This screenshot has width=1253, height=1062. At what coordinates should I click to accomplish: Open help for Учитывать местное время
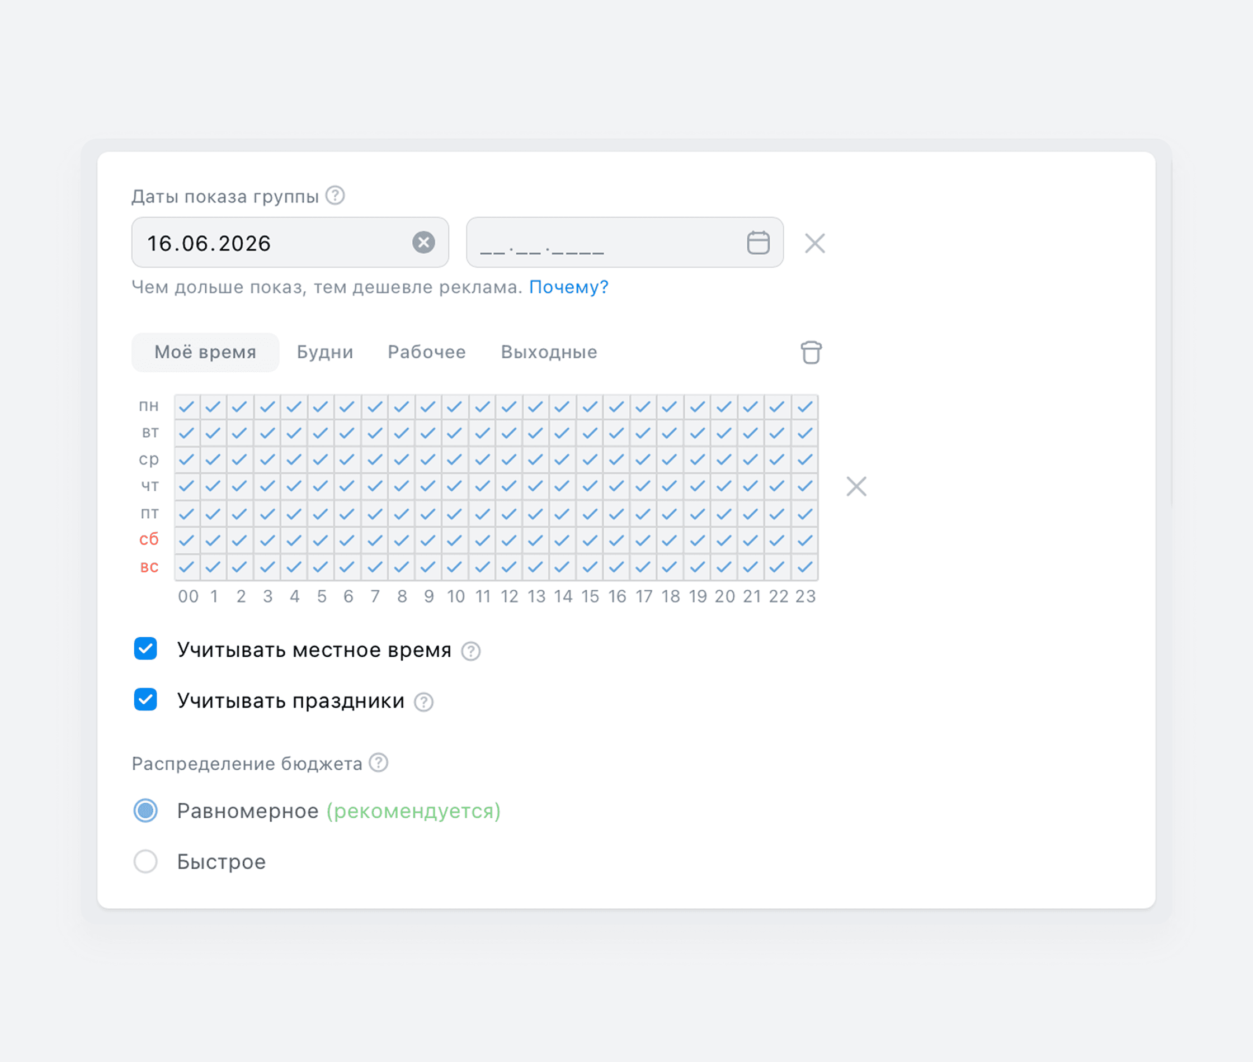470,651
